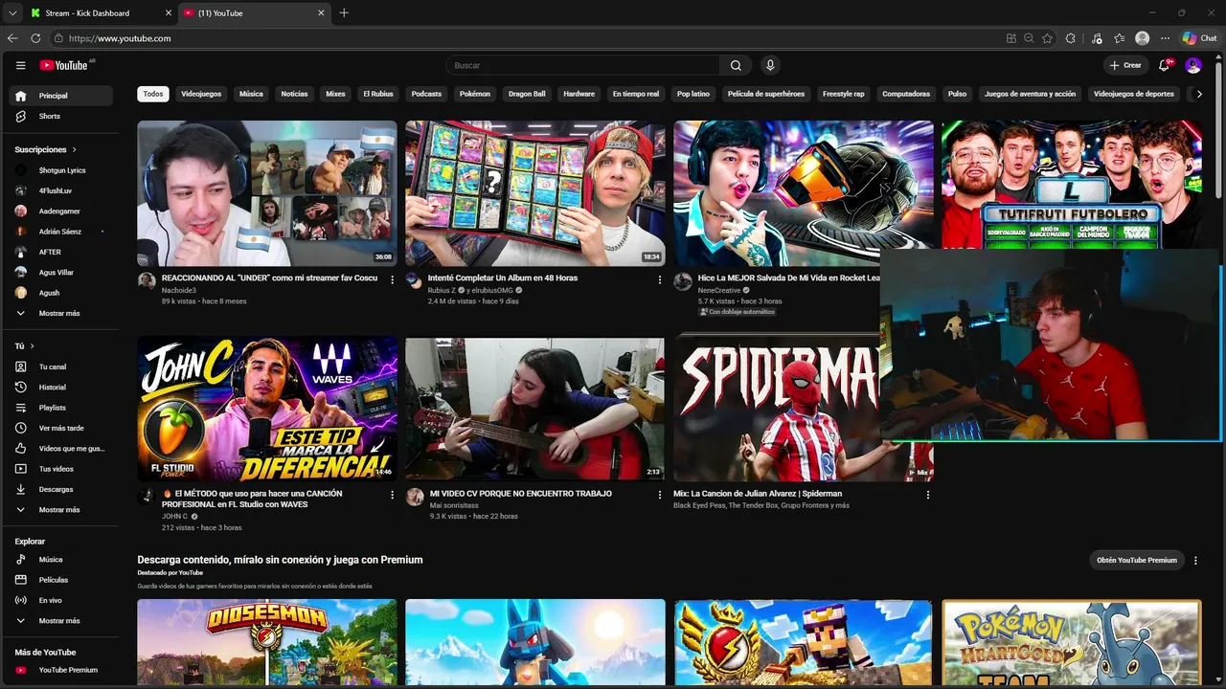Open the Nachoide3 channel link
The width and height of the screenshot is (1226, 689).
tap(179, 290)
